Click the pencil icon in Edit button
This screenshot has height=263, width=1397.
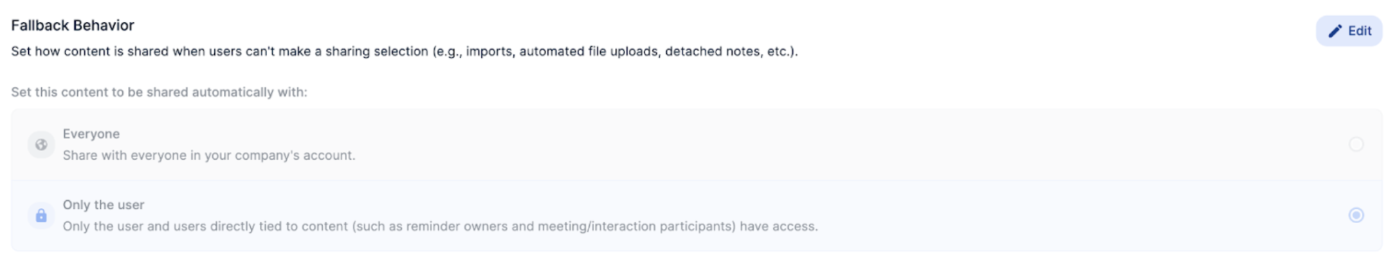(1335, 31)
